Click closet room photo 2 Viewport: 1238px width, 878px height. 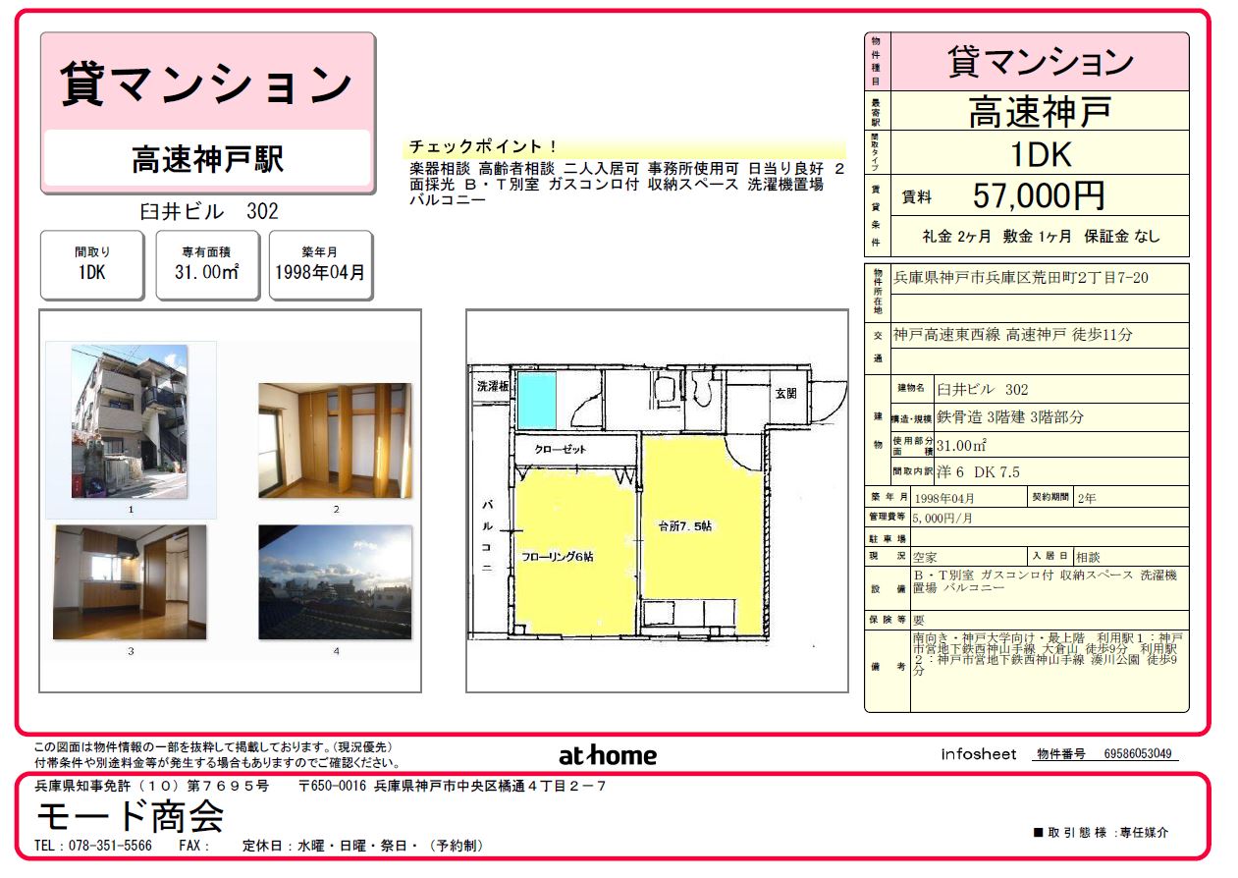pyautogui.click(x=335, y=440)
